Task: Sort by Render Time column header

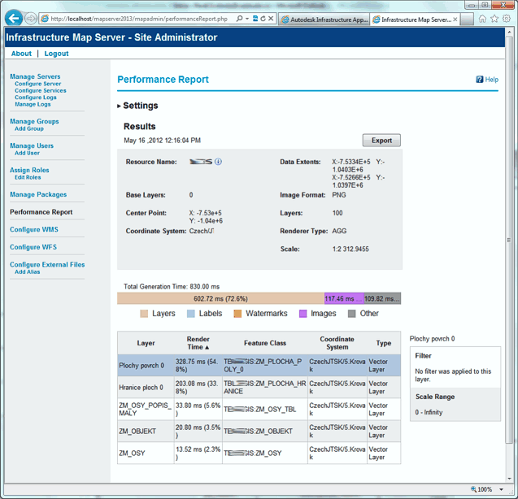Action: pyautogui.click(x=198, y=343)
